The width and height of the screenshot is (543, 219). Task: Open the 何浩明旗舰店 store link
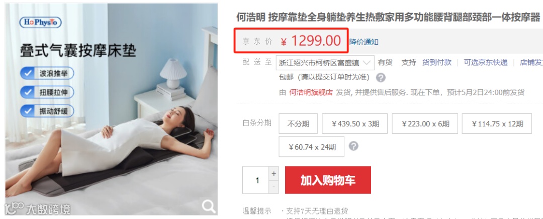pyautogui.click(x=311, y=92)
